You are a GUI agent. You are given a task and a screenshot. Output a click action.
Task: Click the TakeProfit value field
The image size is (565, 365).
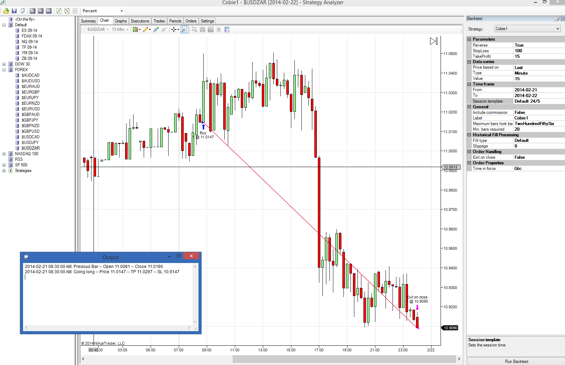pyautogui.click(x=539, y=56)
